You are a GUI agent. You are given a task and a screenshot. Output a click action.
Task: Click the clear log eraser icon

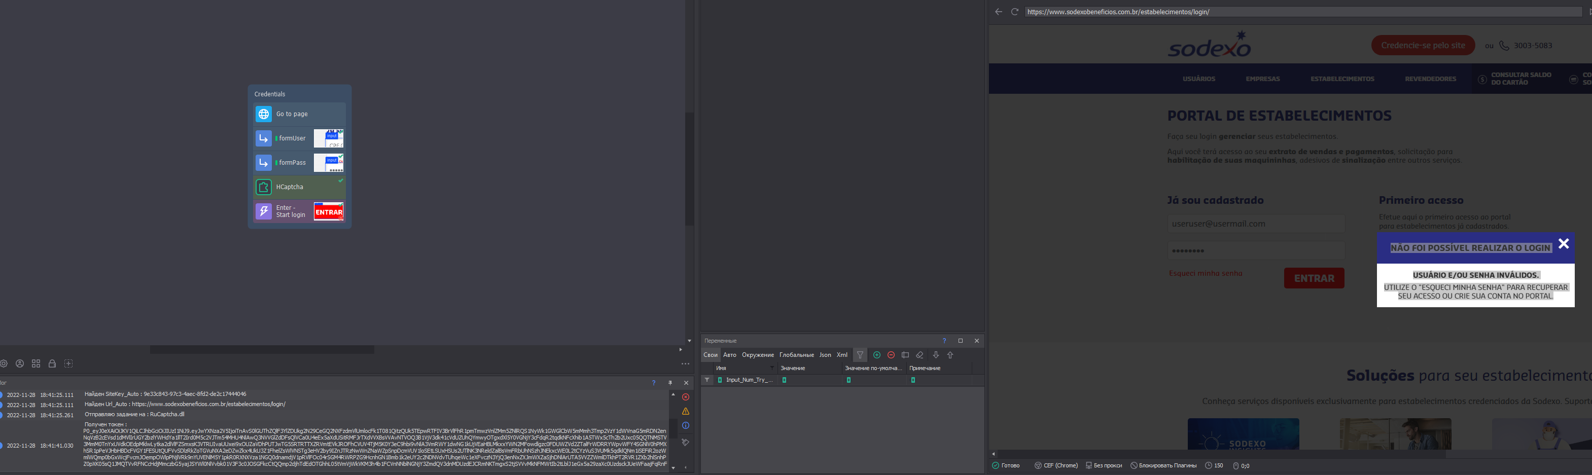click(685, 442)
